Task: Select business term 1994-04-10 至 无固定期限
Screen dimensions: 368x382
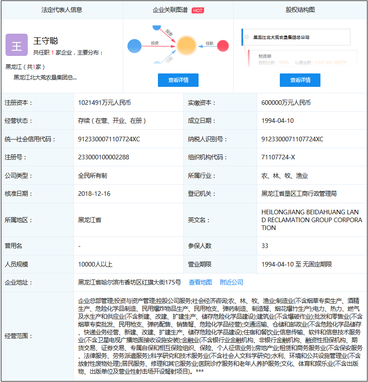Action: [296, 264]
